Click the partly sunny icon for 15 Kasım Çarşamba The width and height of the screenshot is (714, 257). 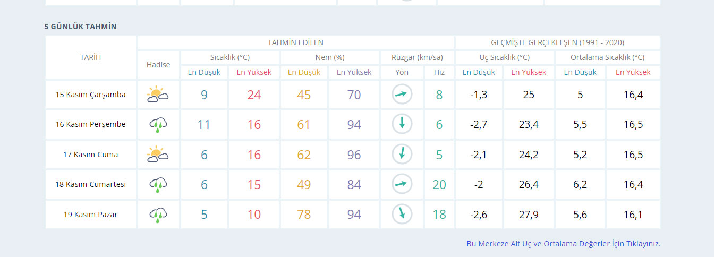(x=158, y=95)
